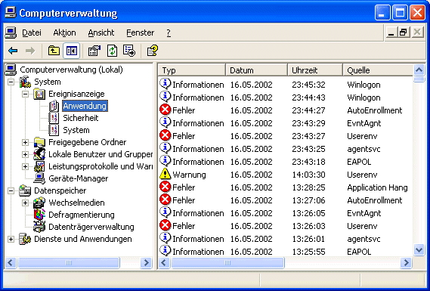This screenshot has width=430, height=291.
Task: Click the Up one level folder icon
Action: [54, 51]
